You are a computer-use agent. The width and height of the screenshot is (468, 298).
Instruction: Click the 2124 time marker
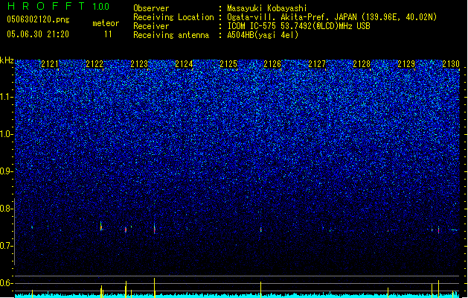[184, 64]
